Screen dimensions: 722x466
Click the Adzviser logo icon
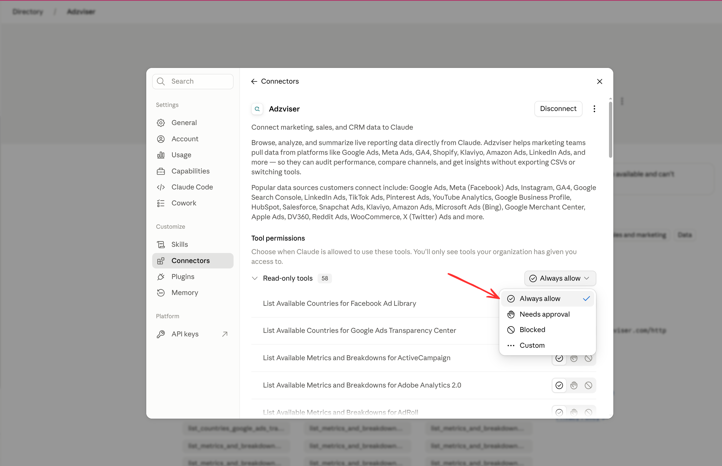click(x=257, y=109)
